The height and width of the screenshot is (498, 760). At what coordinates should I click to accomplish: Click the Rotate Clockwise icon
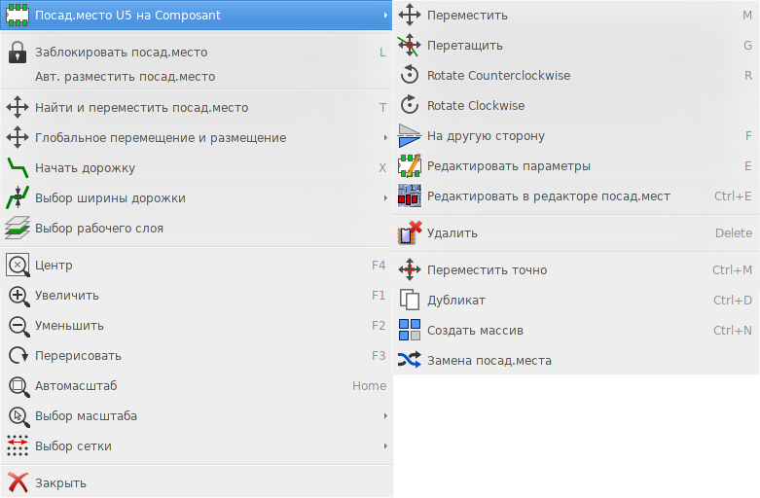point(410,105)
